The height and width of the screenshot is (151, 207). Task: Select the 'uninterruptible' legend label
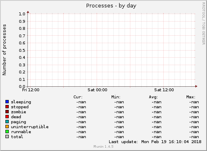coord(30,127)
